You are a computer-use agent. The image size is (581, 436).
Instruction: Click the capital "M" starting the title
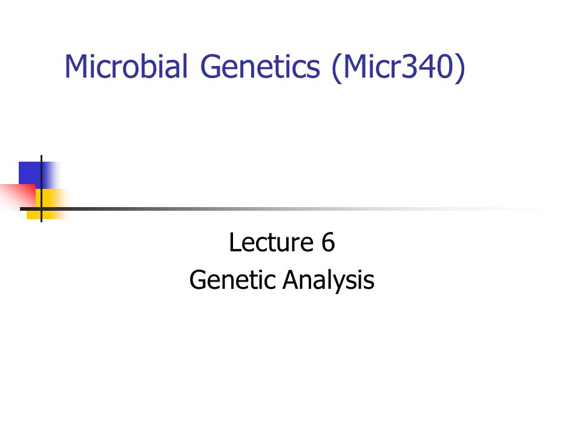76,67
